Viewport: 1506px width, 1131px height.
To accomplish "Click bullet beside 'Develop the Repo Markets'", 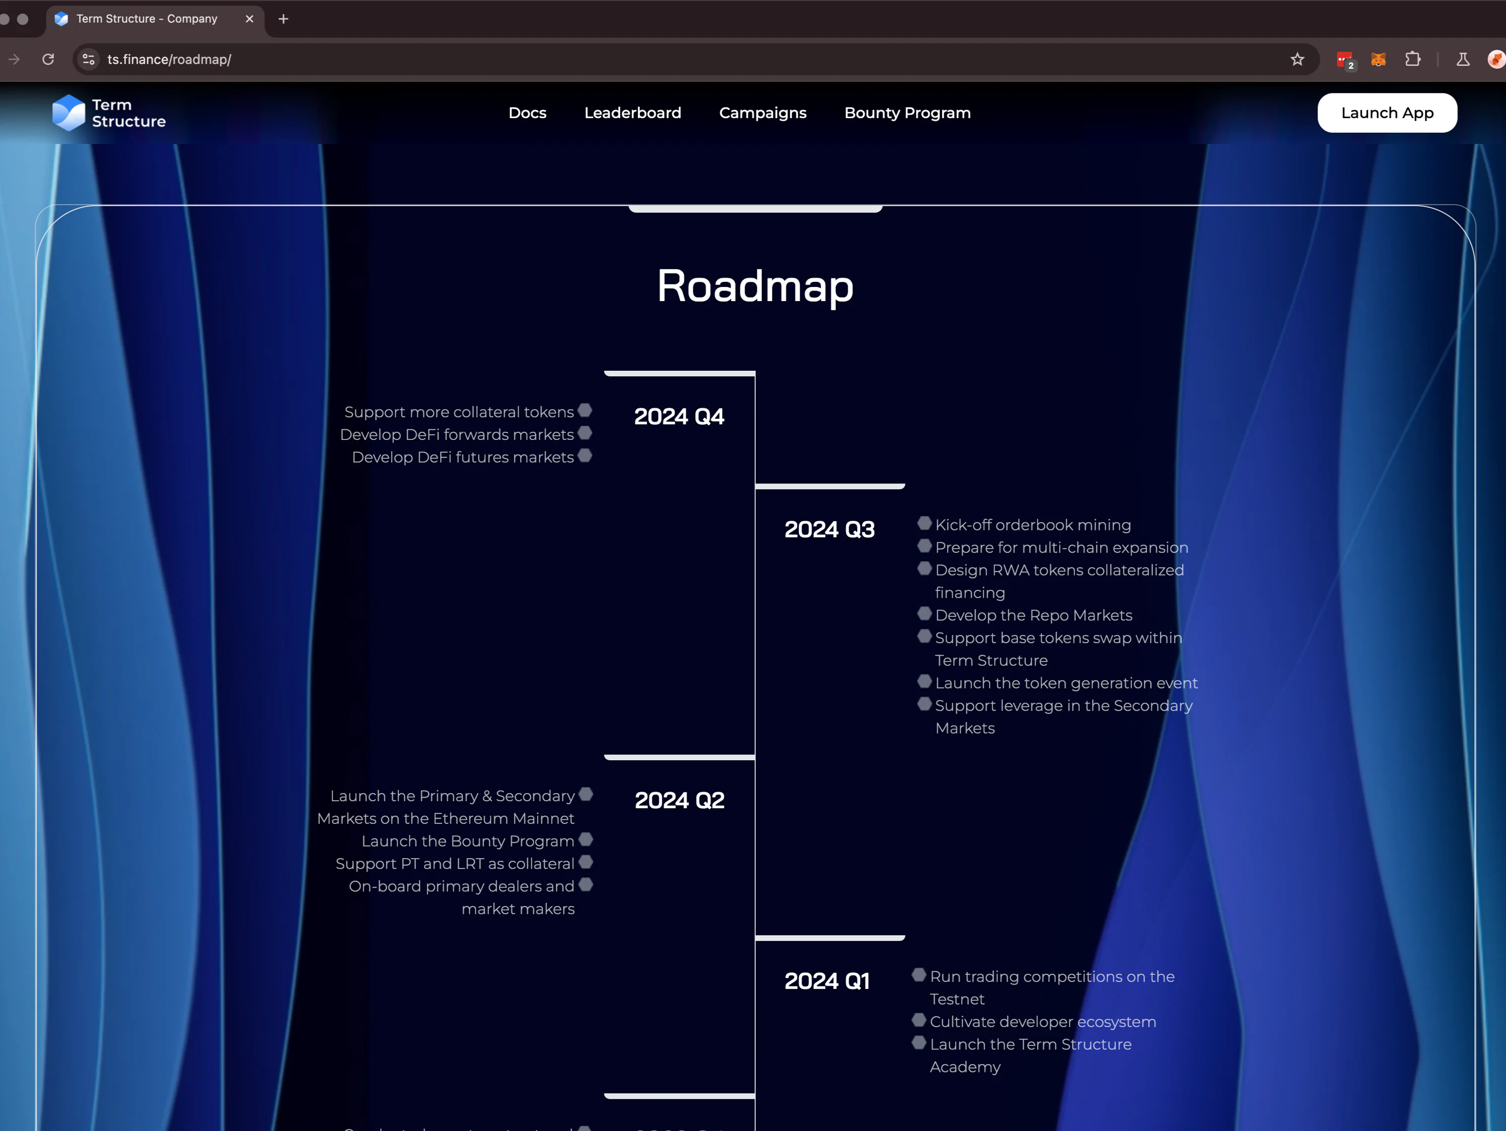I will click(x=924, y=613).
